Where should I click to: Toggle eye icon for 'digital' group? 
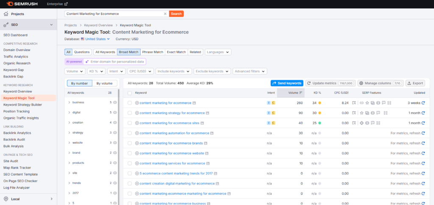[115, 113]
